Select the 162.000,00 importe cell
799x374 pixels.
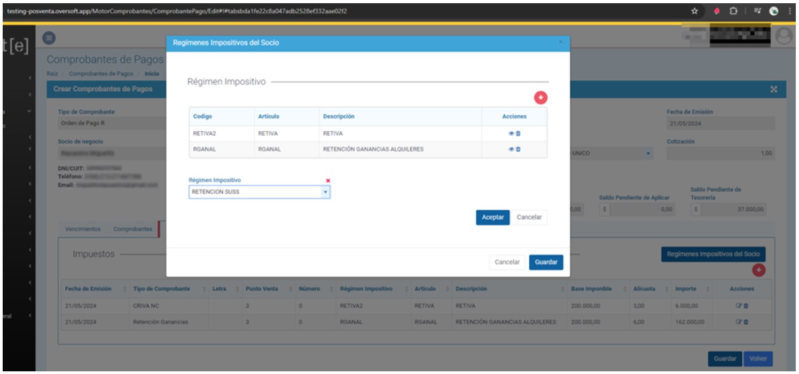click(691, 322)
